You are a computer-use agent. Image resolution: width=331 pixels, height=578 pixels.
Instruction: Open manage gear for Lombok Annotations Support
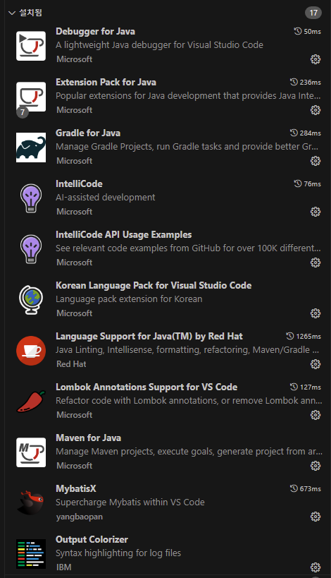(316, 415)
